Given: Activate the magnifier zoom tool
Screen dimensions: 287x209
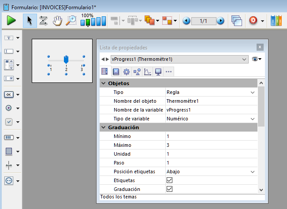Looking at the screenshot, I should tap(71, 21).
